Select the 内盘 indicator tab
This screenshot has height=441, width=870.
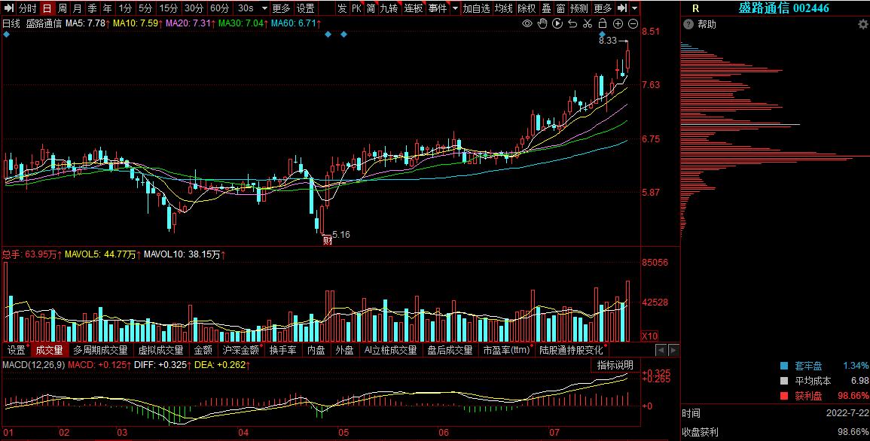[x=316, y=350]
